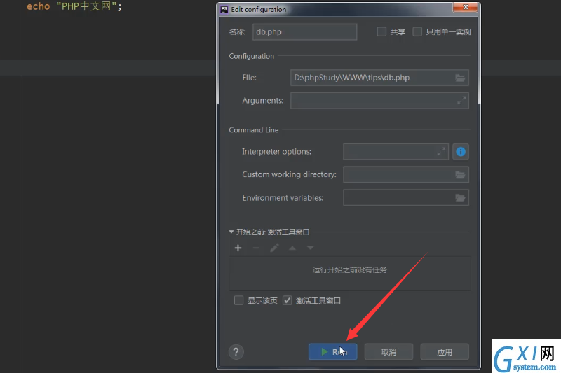This screenshot has height=373, width=561.
Task: Click the PhpStorm icon in dialog title bar
Action: pos(224,9)
